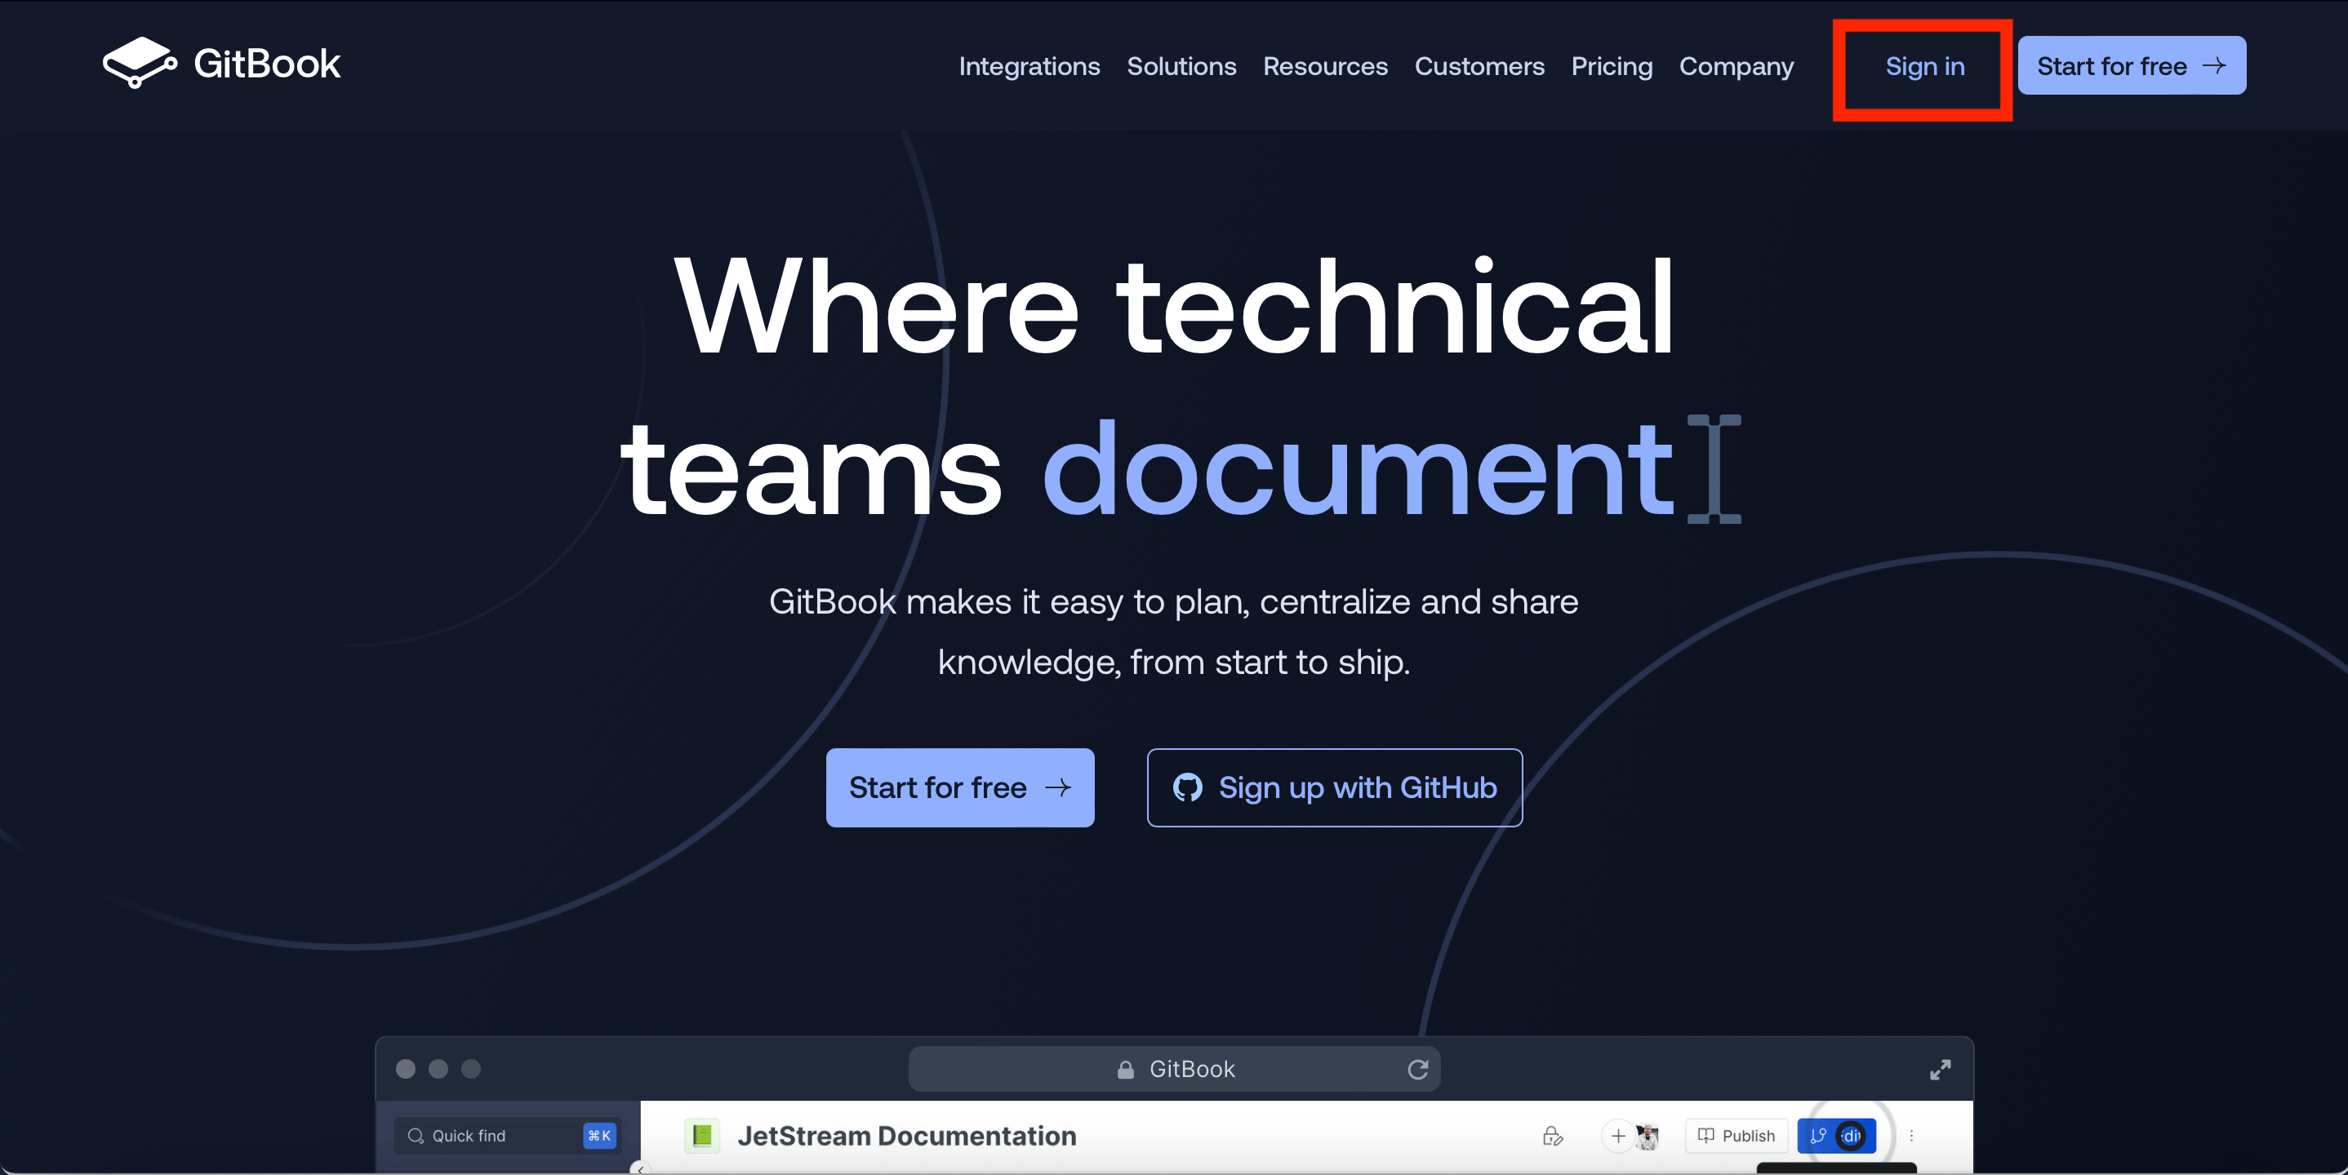Click the Sign in link
Screen dimensions: 2348x1175
click(x=1924, y=65)
